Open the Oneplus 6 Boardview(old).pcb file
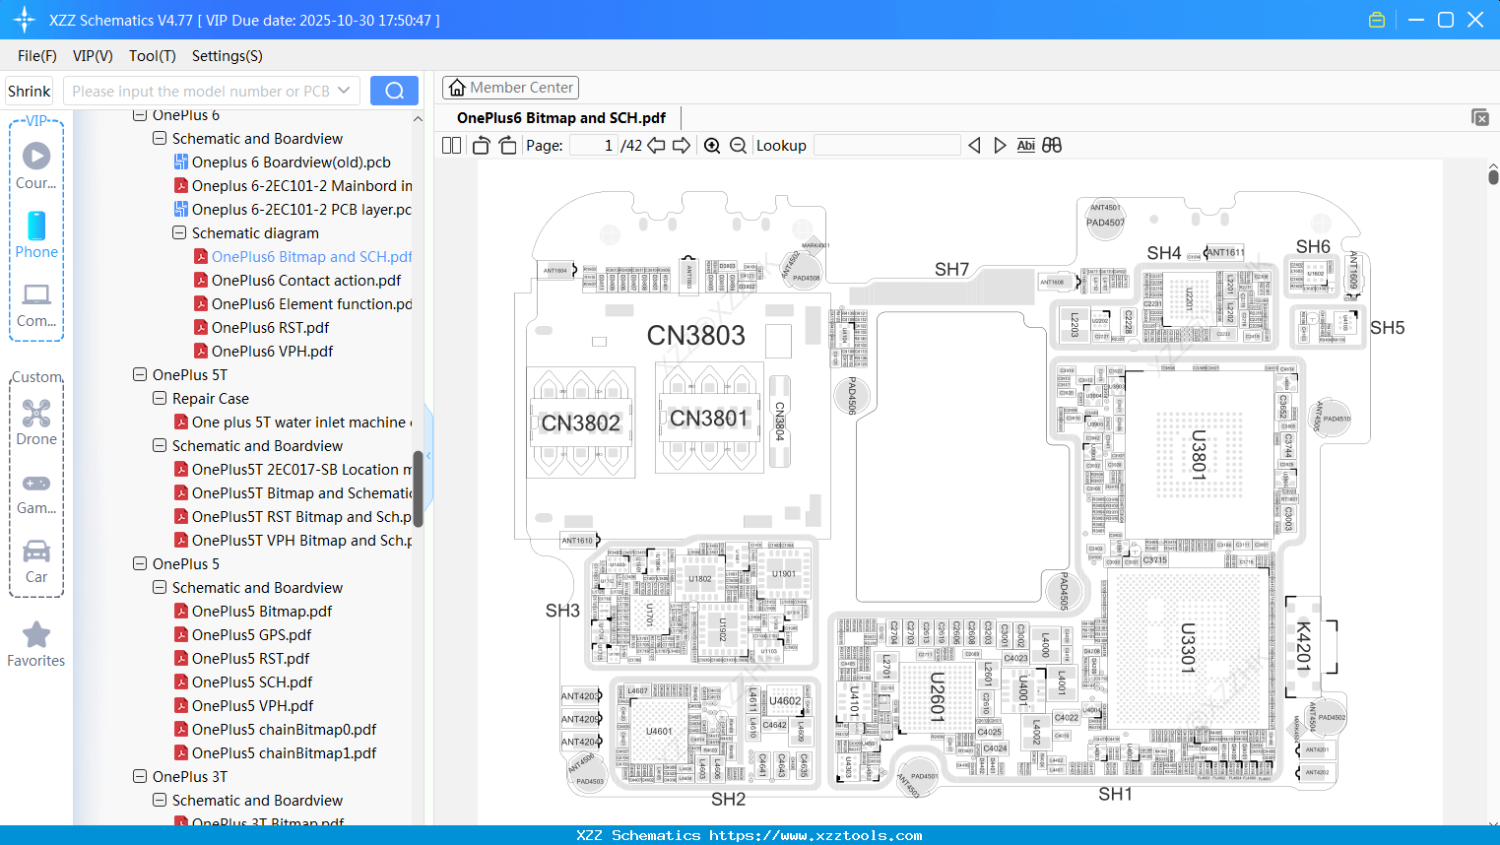This screenshot has height=845, width=1500. [292, 162]
